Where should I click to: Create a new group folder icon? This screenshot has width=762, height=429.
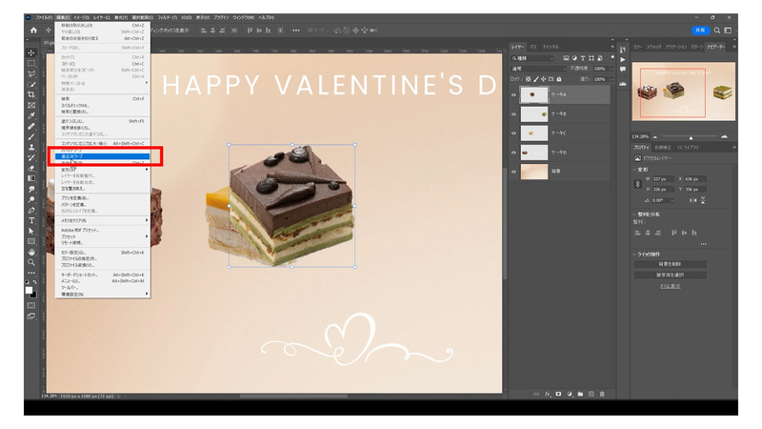[580, 394]
